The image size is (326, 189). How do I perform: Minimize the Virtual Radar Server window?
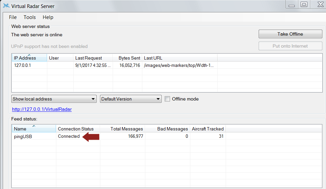[x=292, y=5]
